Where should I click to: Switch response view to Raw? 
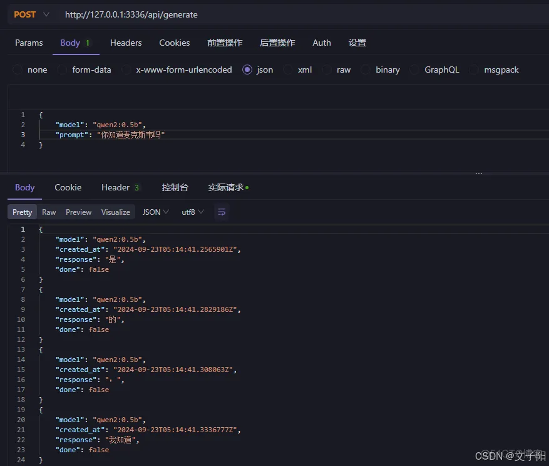click(x=49, y=212)
